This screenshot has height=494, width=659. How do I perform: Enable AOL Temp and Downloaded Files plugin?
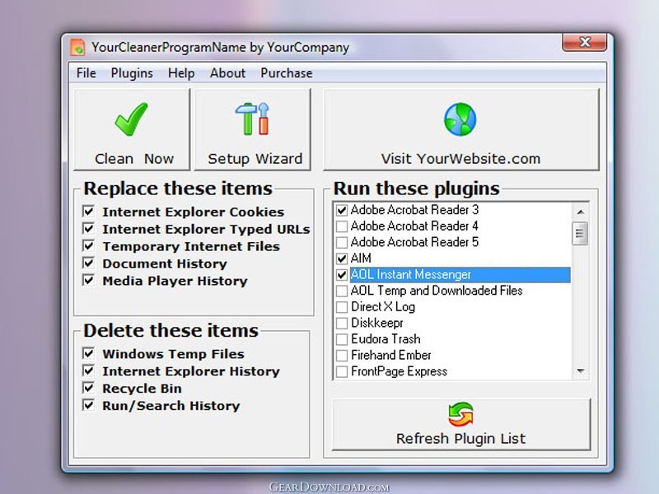[342, 291]
